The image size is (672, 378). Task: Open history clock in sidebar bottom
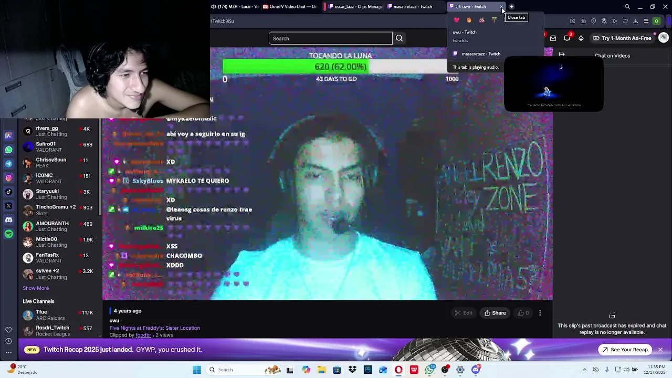(8, 341)
